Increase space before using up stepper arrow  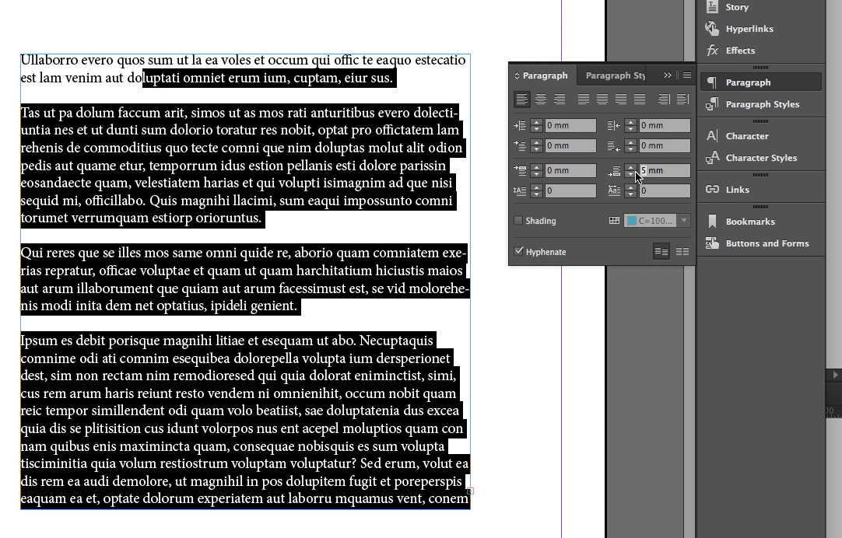click(x=536, y=166)
